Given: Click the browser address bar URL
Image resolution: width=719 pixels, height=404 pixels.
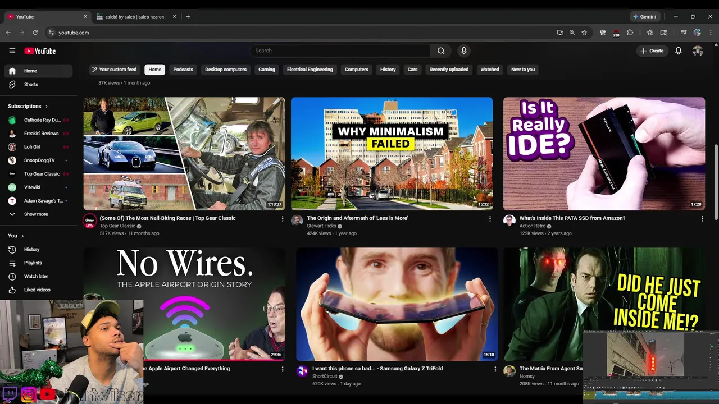Looking at the screenshot, I should [74, 33].
